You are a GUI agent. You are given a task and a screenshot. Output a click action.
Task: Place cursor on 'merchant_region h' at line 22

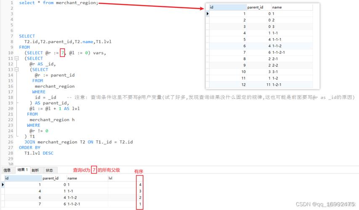[x=52, y=120]
